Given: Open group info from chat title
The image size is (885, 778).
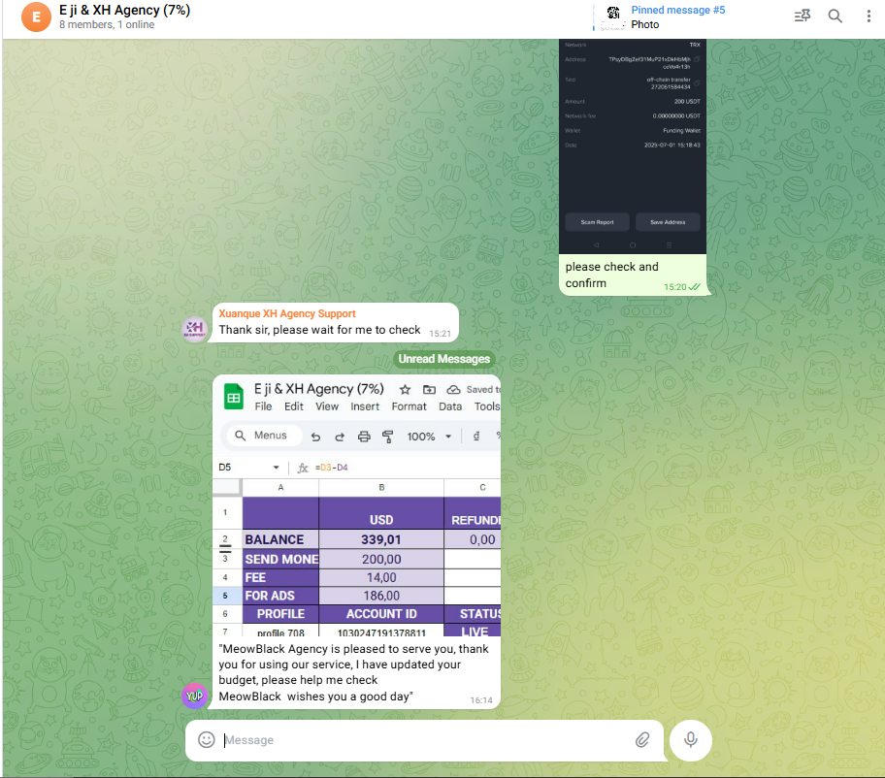Looking at the screenshot, I should click(x=124, y=11).
